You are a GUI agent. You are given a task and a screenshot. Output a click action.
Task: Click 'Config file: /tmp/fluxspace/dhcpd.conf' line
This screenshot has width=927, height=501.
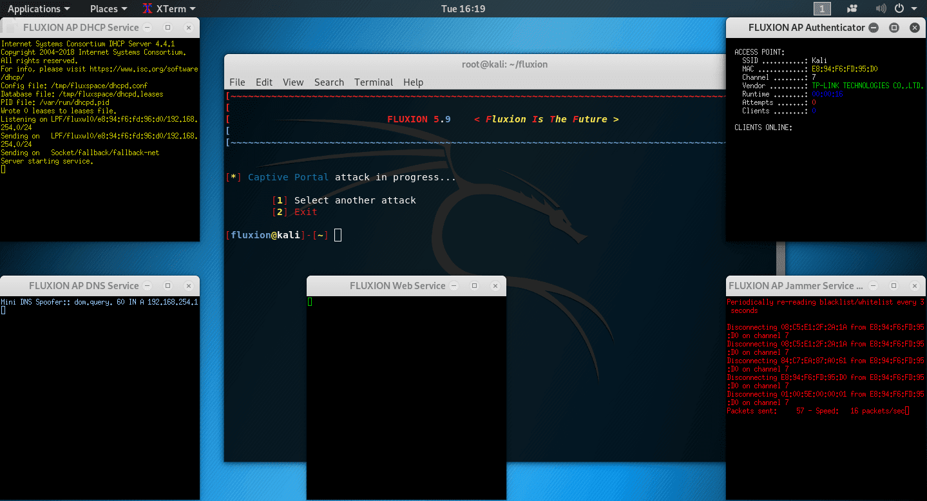[74, 86]
